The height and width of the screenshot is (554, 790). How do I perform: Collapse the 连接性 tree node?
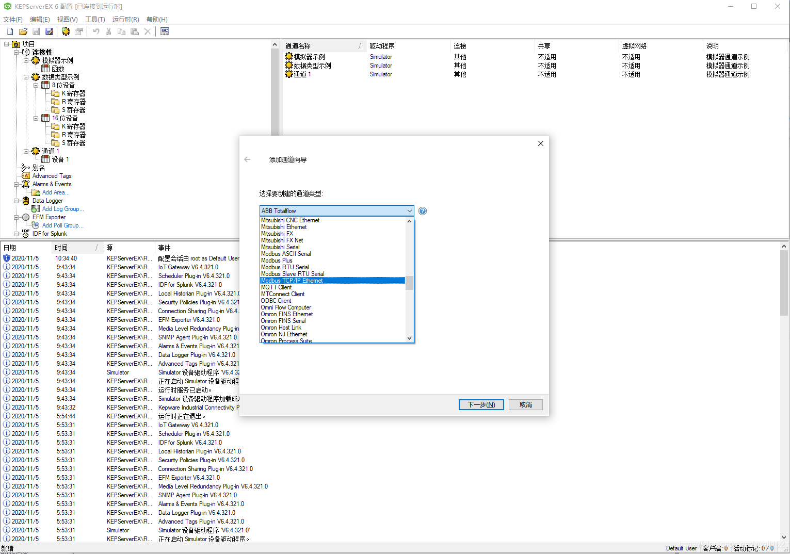point(17,52)
